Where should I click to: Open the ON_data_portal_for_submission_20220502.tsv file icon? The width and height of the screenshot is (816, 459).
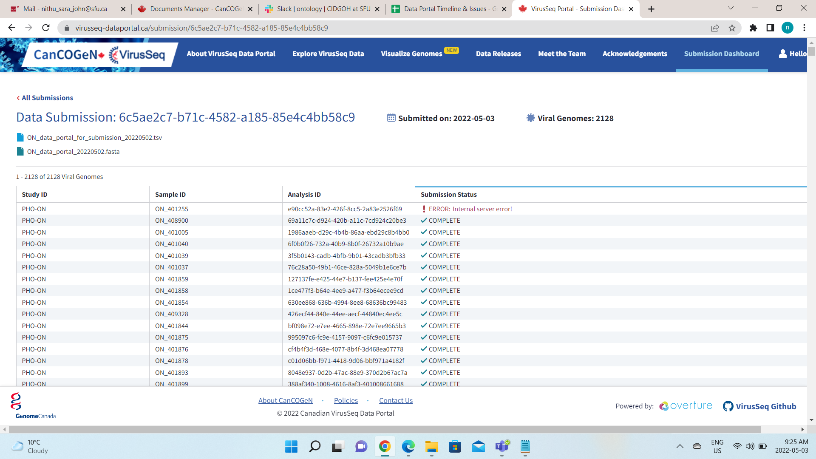(x=20, y=137)
